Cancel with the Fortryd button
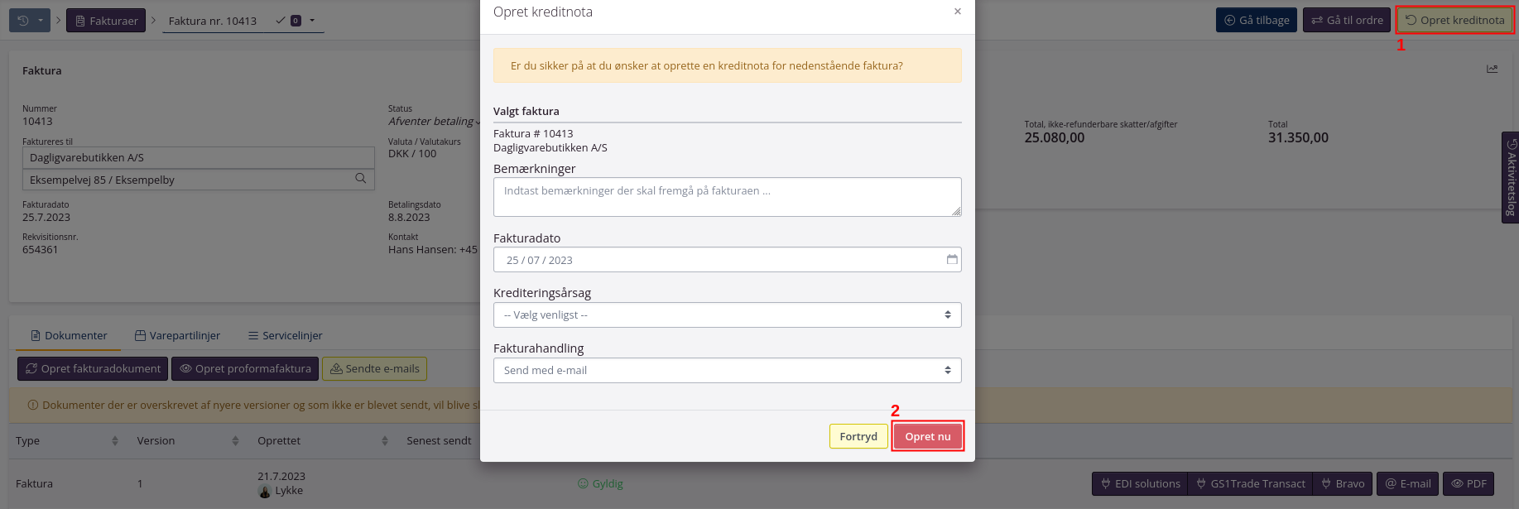 point(858,437)
